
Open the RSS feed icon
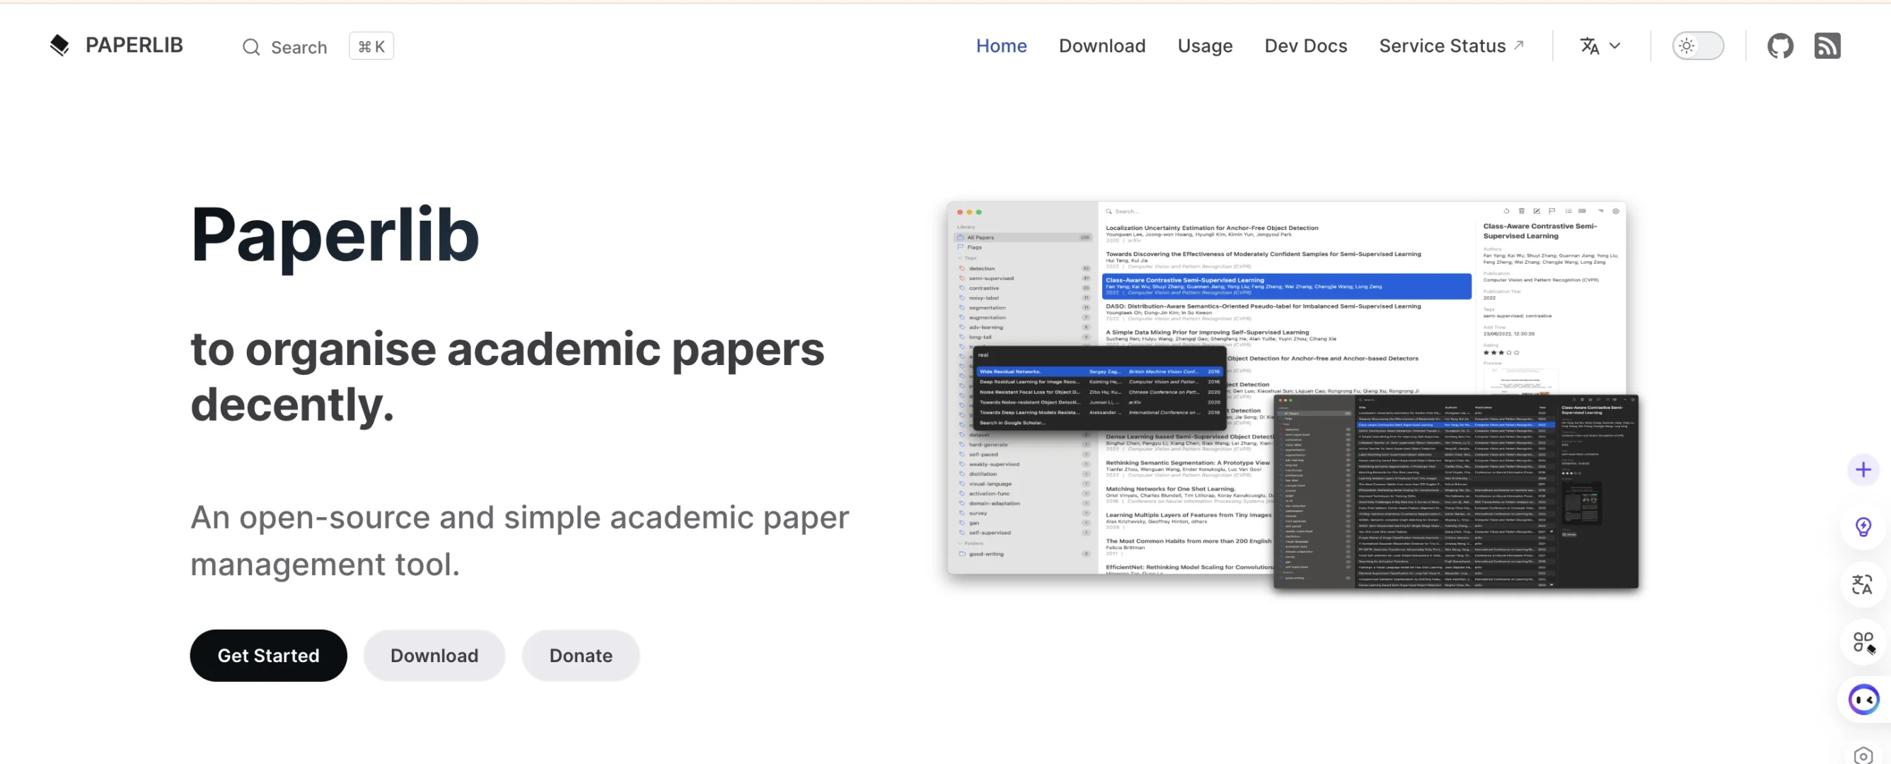tap(1827, 45)
